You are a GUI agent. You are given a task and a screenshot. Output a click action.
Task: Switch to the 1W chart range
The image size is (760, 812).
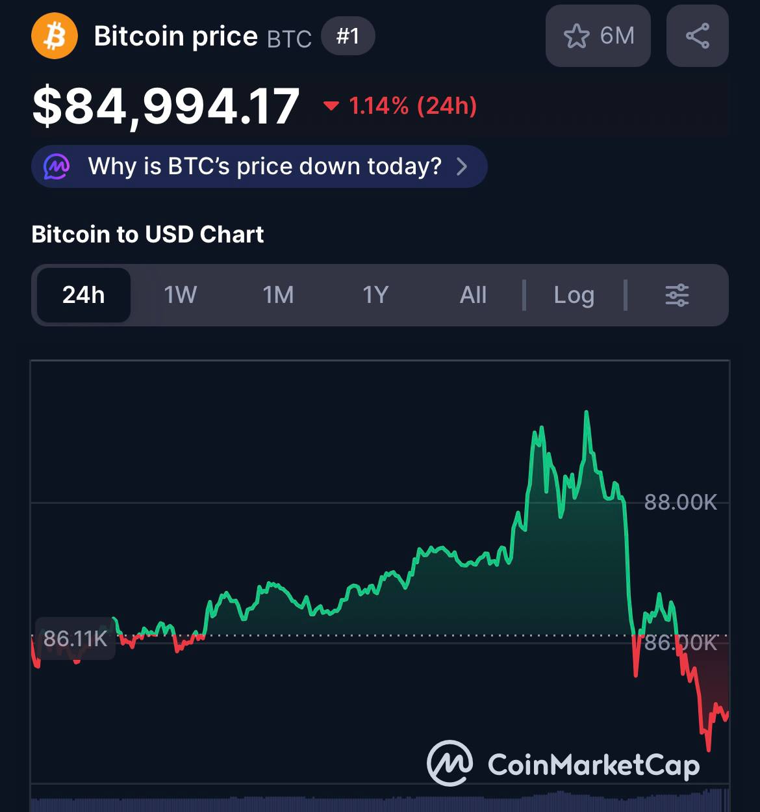[x=180, y=295]
